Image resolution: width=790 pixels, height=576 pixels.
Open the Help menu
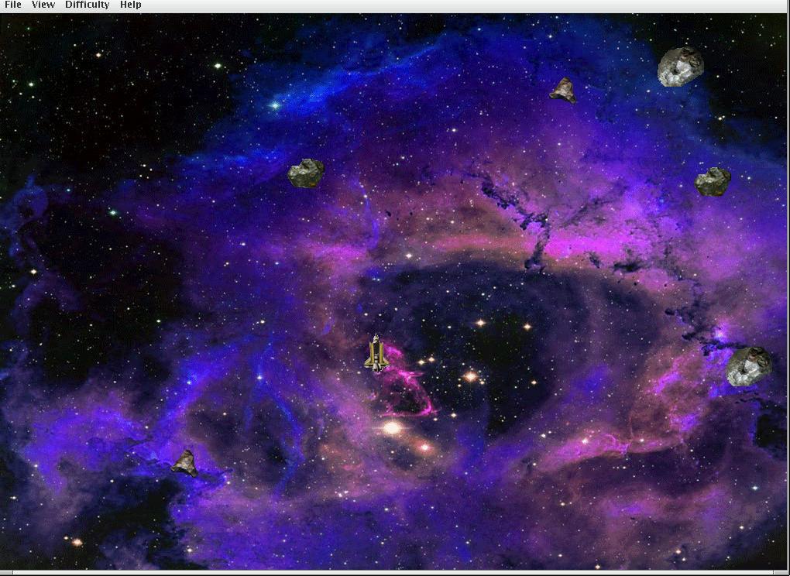130,5
